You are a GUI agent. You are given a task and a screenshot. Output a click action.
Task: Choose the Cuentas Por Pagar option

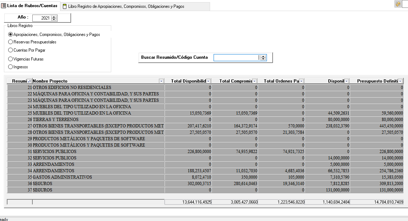10,50
